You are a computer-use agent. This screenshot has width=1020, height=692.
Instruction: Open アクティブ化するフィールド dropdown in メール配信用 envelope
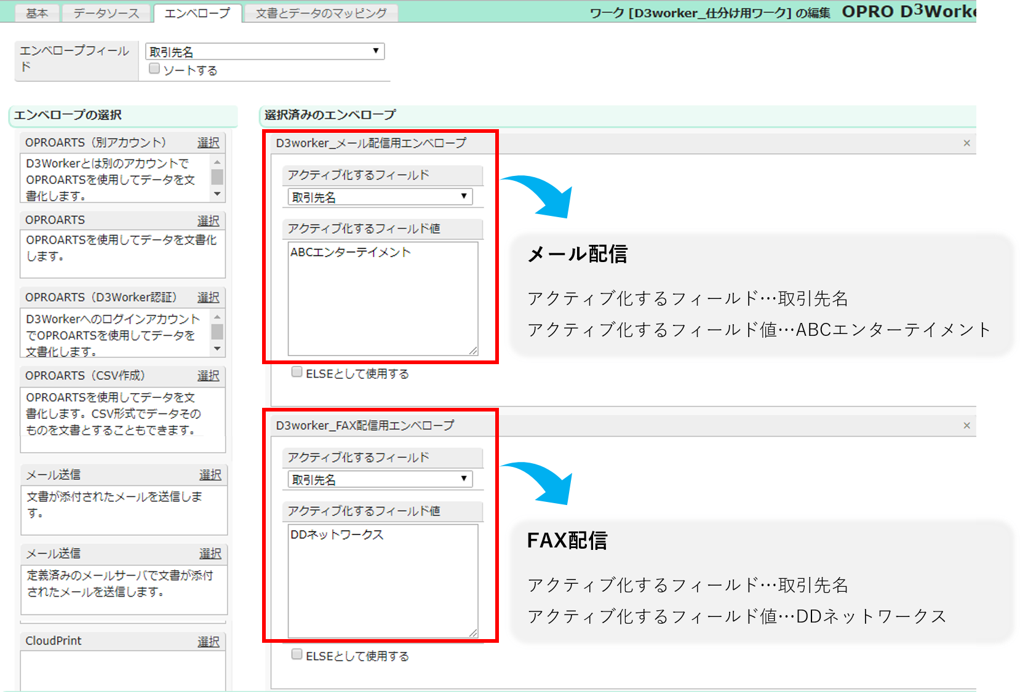[380, 197]
